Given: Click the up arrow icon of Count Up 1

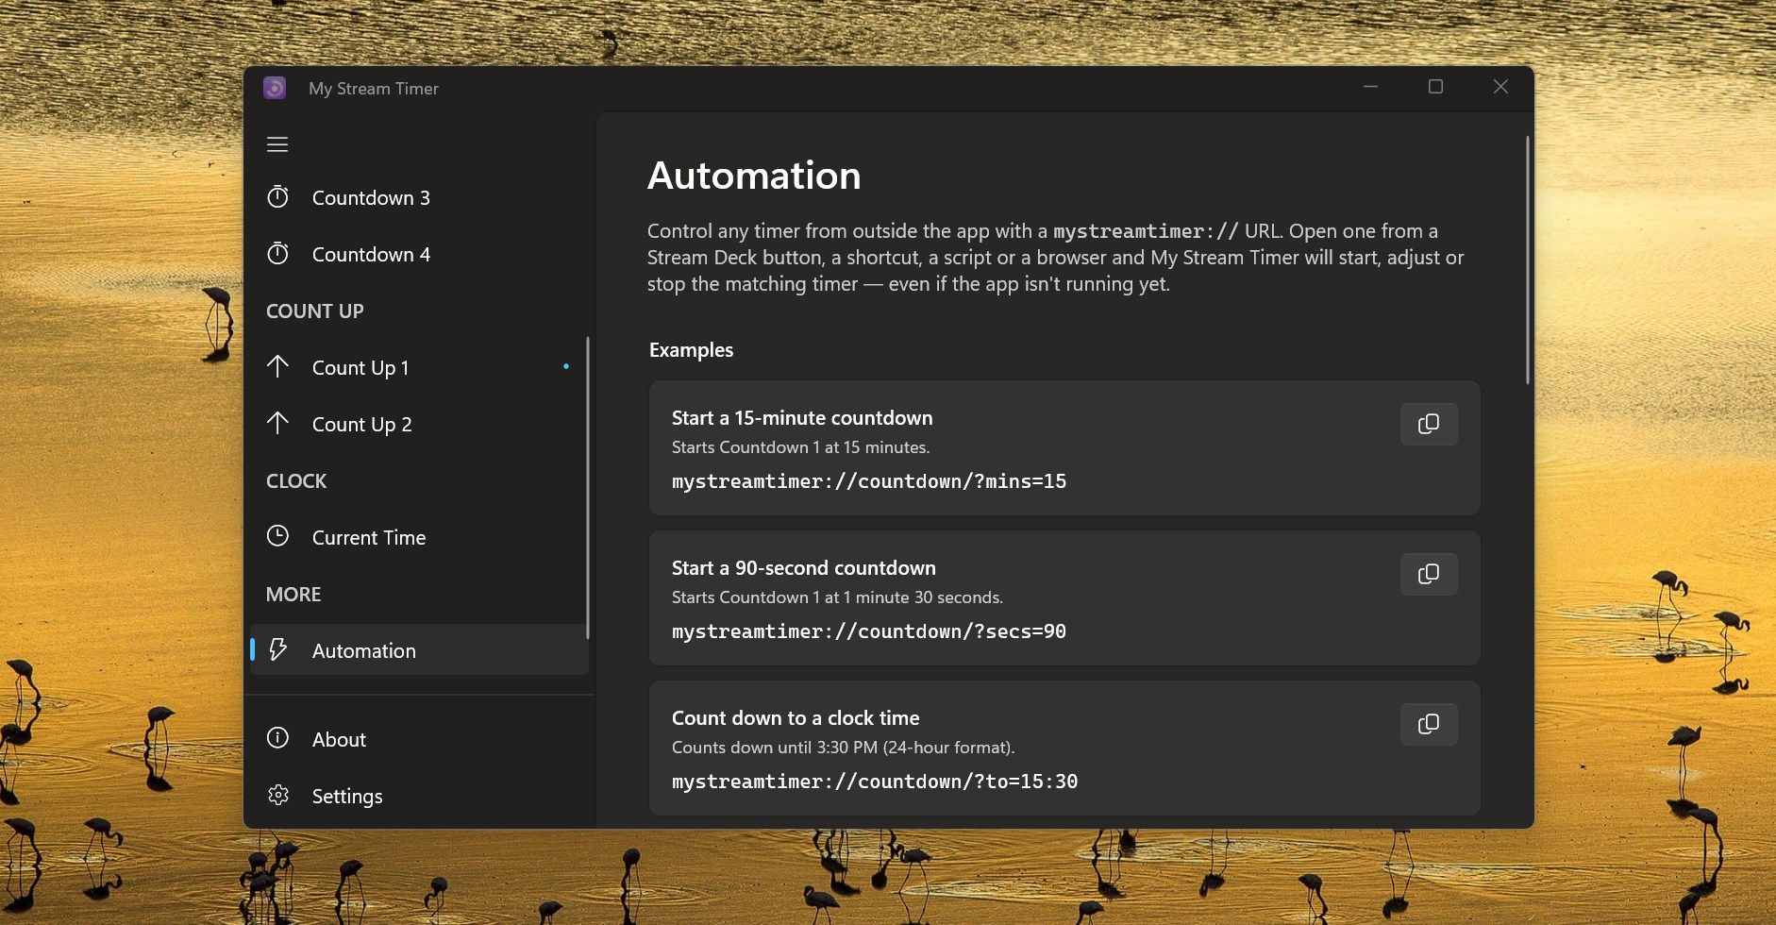Looking at the screenshot, I should click(x=277, y=366).
